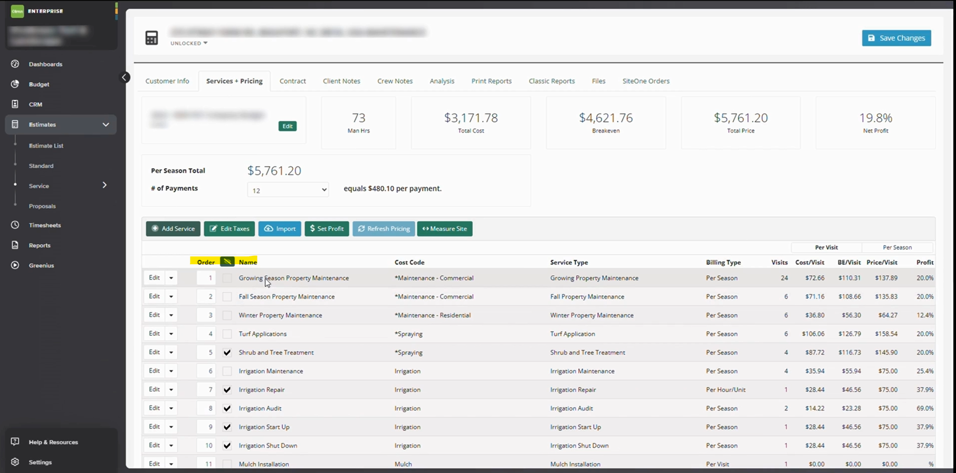Open the Reports document icon
Screen dimensions: 956x473
pos(15,245)
